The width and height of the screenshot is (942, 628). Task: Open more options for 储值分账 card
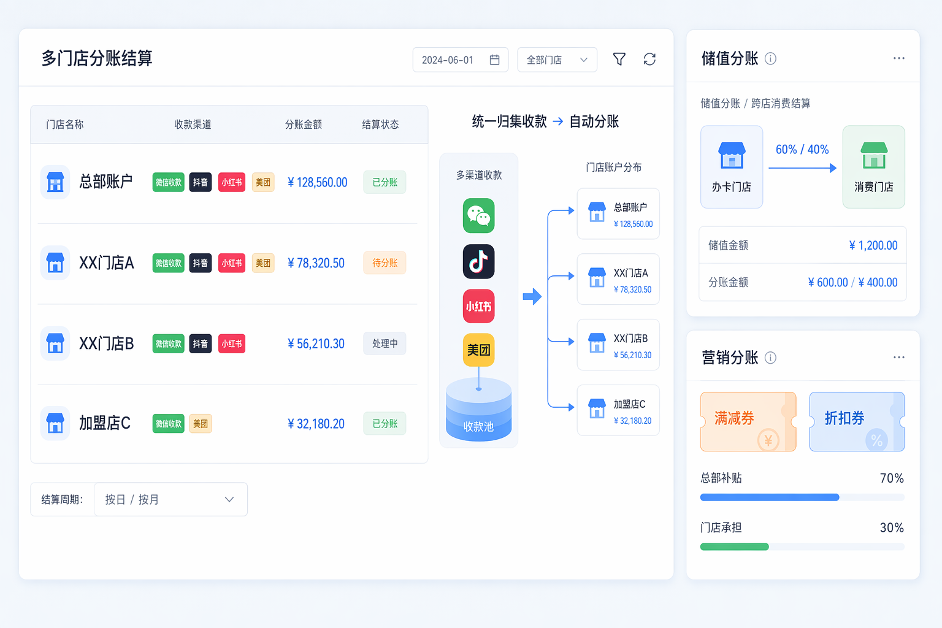pos(899,58)
